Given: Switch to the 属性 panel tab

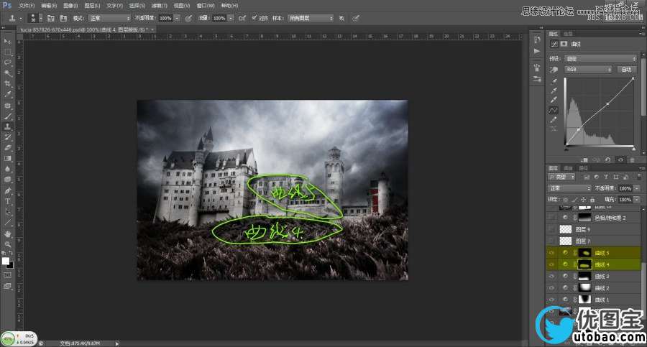Looking at the screenshot, I should pyautogui.click(x=553, y=34).
